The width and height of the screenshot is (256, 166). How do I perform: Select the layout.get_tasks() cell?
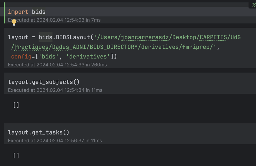(39, 132)
